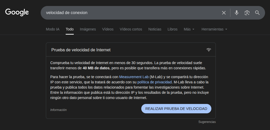Click the magnifying glass search icon
Screen dimensions: 270x130
point(257,13)
